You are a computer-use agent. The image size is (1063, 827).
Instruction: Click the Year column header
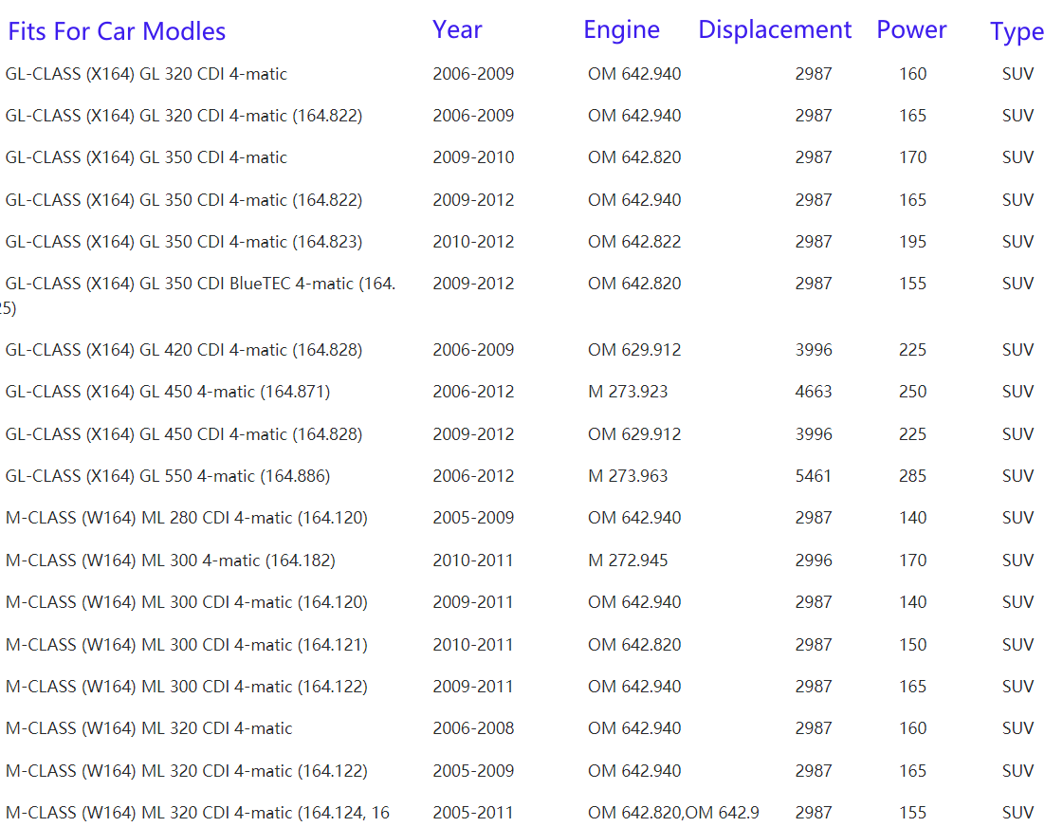coord(457,29)
